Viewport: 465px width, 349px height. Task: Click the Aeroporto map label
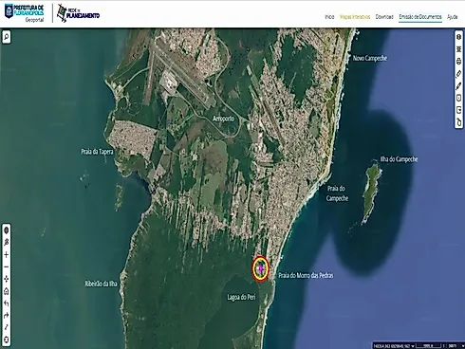tap(223, 119)
